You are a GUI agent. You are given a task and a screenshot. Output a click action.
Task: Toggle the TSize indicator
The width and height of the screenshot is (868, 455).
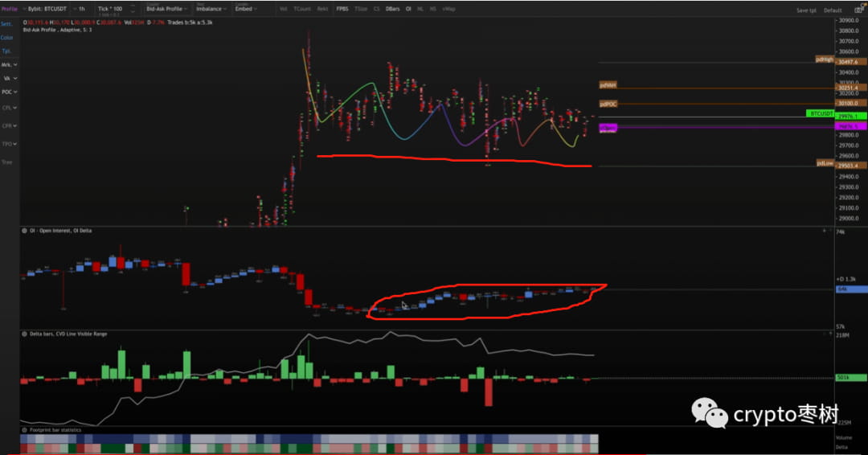pos(361,9)
